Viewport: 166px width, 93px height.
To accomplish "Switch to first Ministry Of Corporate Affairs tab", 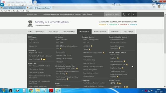I will [x=13, y=8].
